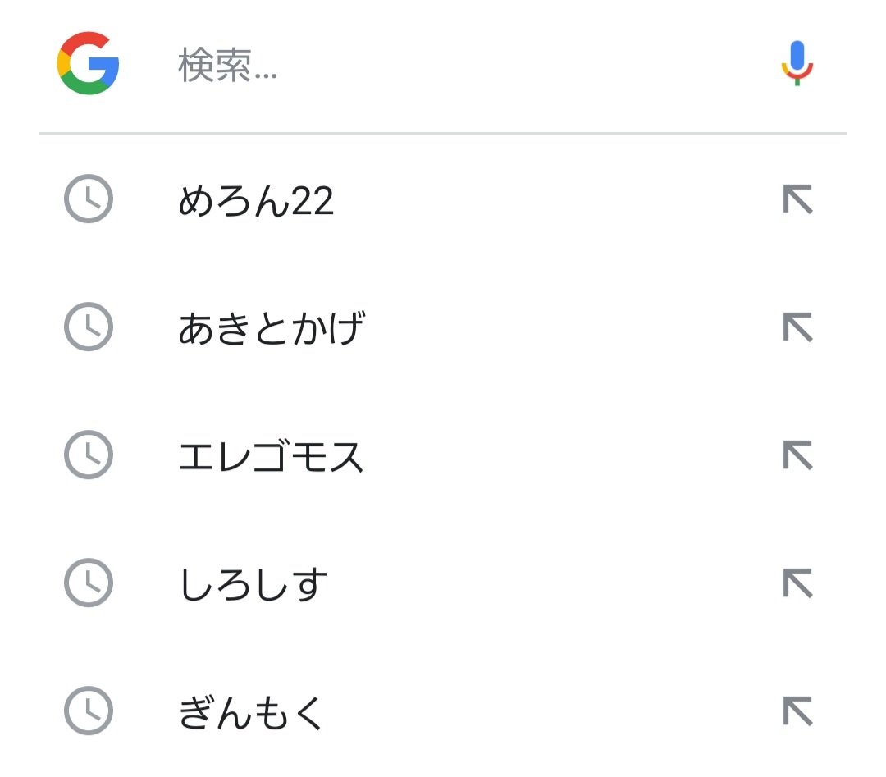Image resolution: width=886 pixels, height=777 pixels.
Task: Choose the エレゴモス history entry
Action: click(x=271, y=456)
